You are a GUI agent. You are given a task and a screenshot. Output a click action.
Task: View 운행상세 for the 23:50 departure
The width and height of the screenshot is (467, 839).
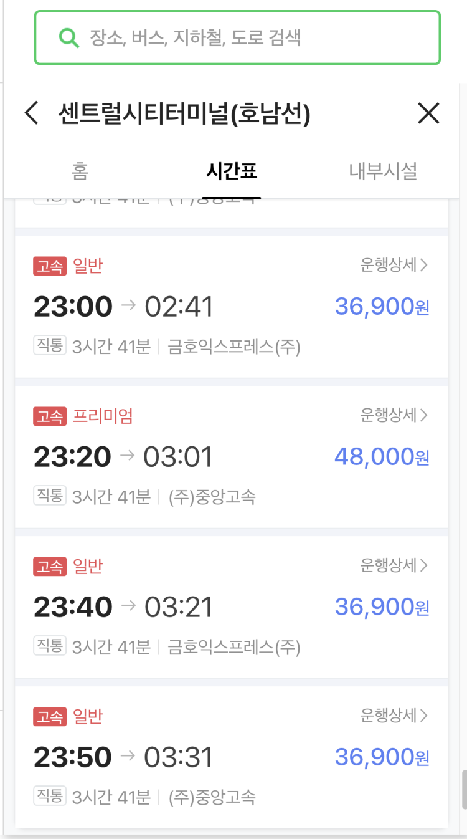pyautogui.click(x=394, y=716)
